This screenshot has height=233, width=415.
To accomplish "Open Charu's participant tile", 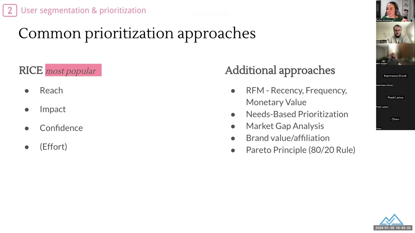I will (x=395, y=119).
